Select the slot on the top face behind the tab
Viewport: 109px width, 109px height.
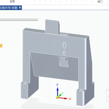pos(64,34)
